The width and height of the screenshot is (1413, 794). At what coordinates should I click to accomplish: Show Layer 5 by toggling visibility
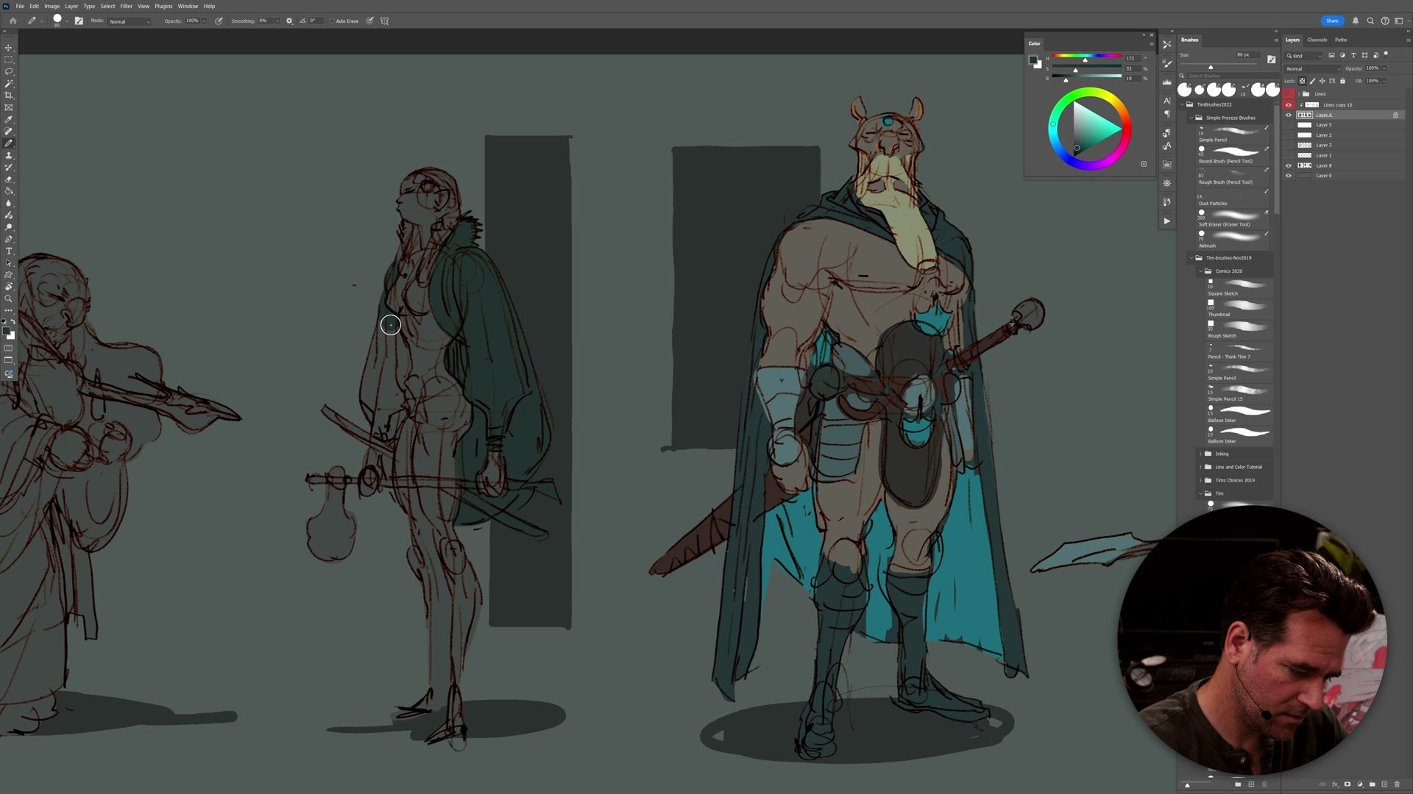[x=1288, y=125]
